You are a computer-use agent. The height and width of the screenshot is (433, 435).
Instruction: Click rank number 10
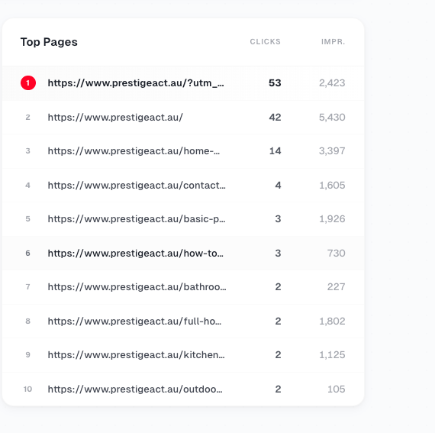pos(27,389)
